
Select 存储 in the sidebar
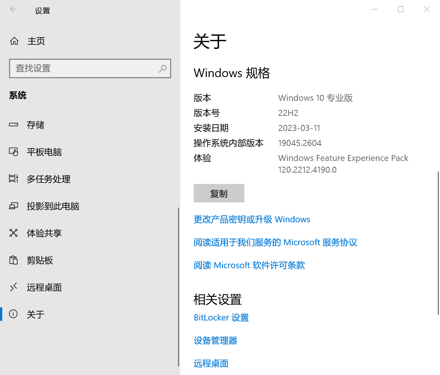(x=90, y=124)
